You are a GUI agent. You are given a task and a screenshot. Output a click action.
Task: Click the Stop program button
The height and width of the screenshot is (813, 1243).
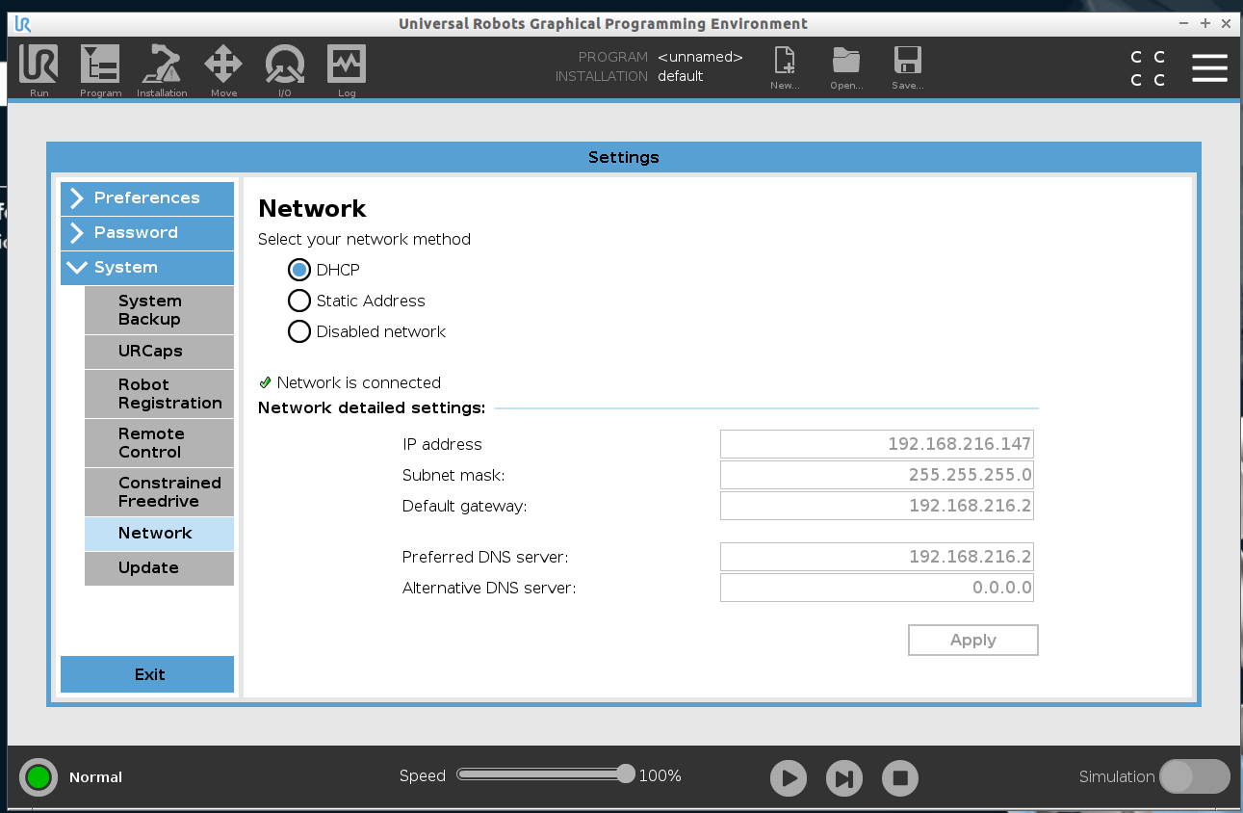(900, 778)
